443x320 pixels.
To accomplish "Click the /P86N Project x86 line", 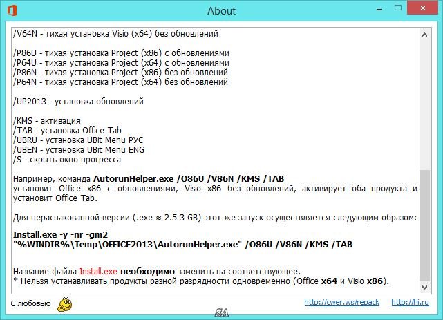I will [120, 73].
